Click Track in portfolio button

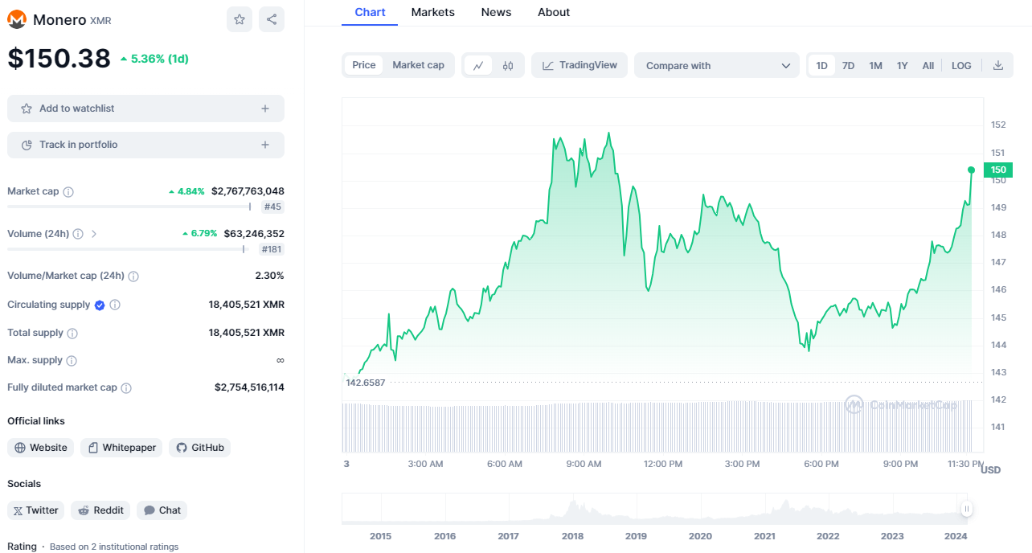[x=145, y=145]
